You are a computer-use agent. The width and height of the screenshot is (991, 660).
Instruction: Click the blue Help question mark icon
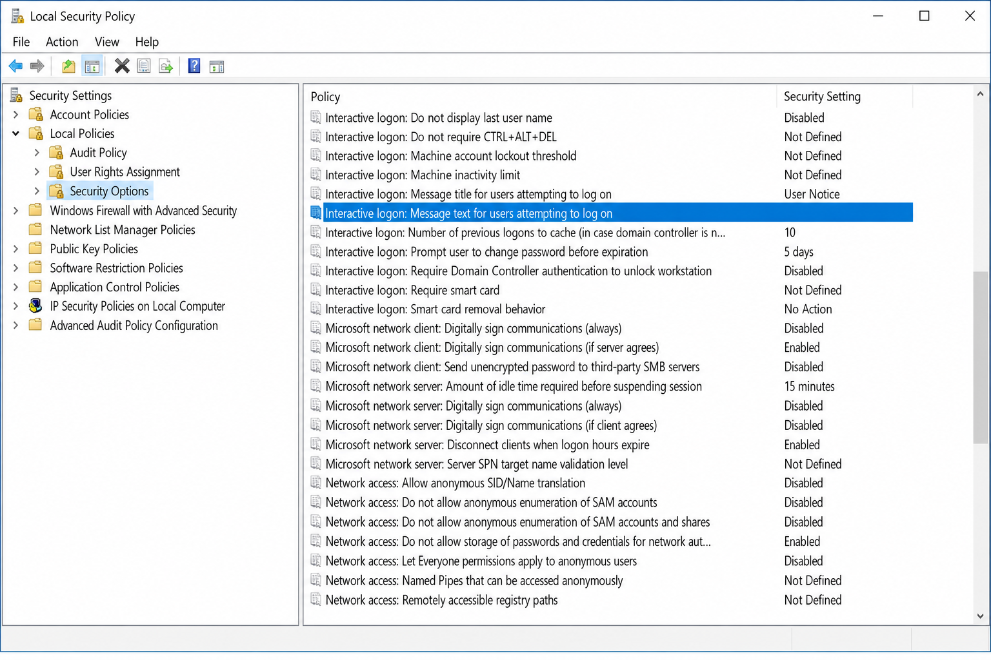[194, 66]
